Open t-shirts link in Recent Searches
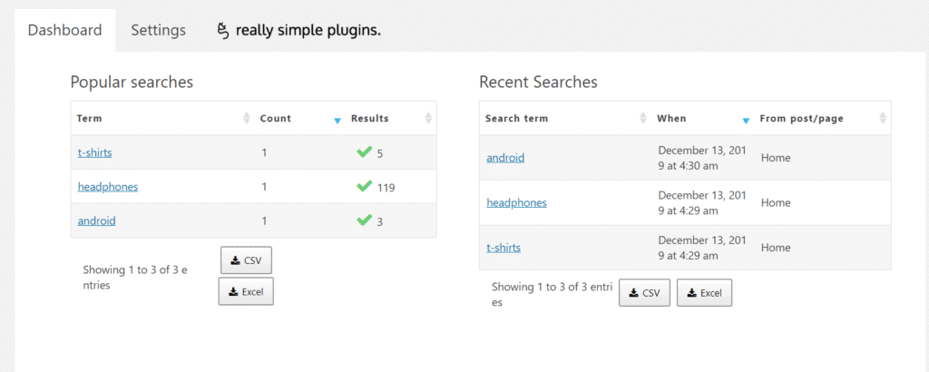This screenshot has height=372, width=929. 504,248
